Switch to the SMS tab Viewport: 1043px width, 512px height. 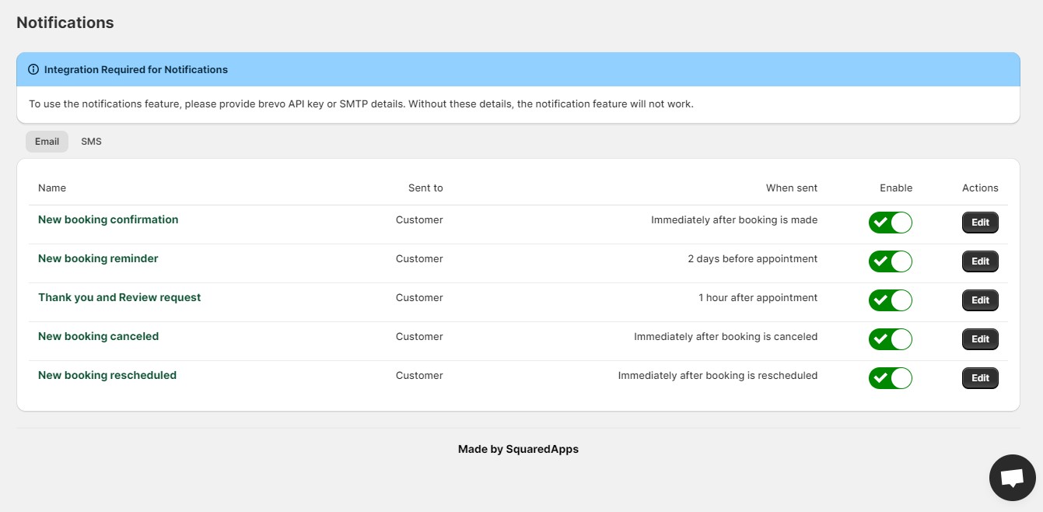coord(91,142)
